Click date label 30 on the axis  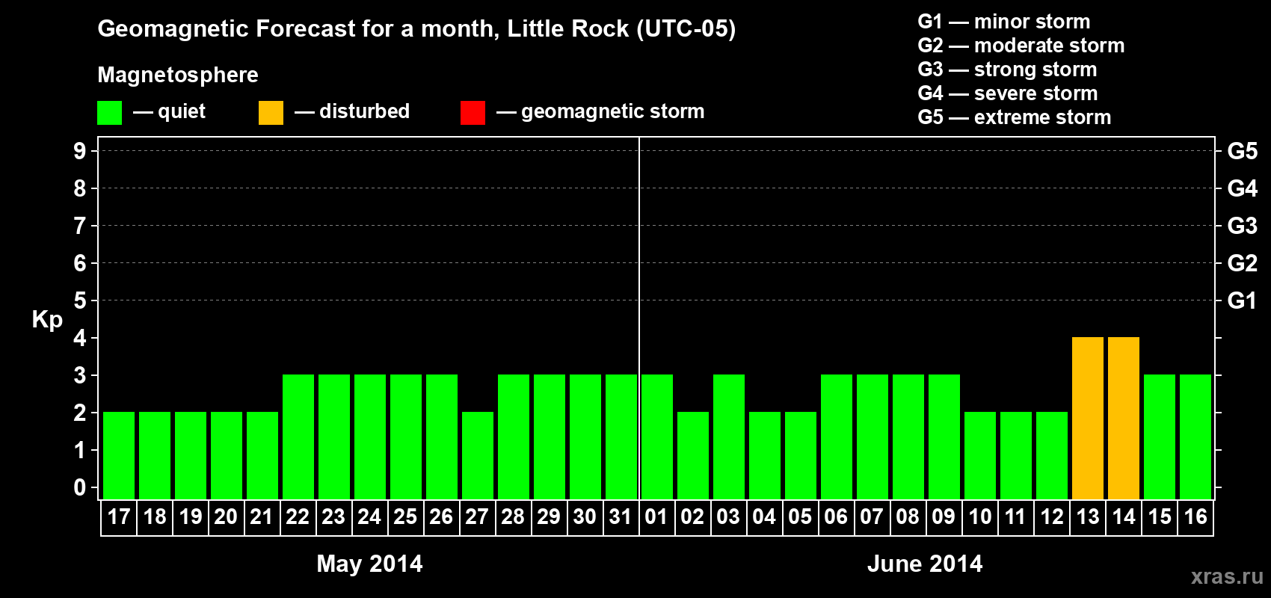pos(585,517)
